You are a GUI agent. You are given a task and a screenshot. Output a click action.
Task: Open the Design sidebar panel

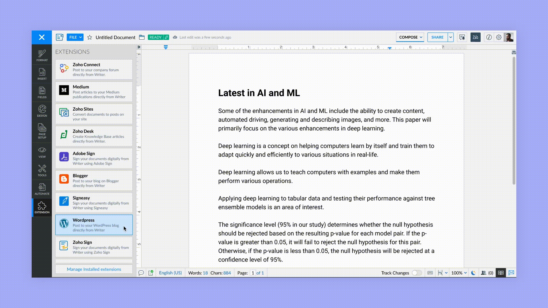(x=42, y=111)
